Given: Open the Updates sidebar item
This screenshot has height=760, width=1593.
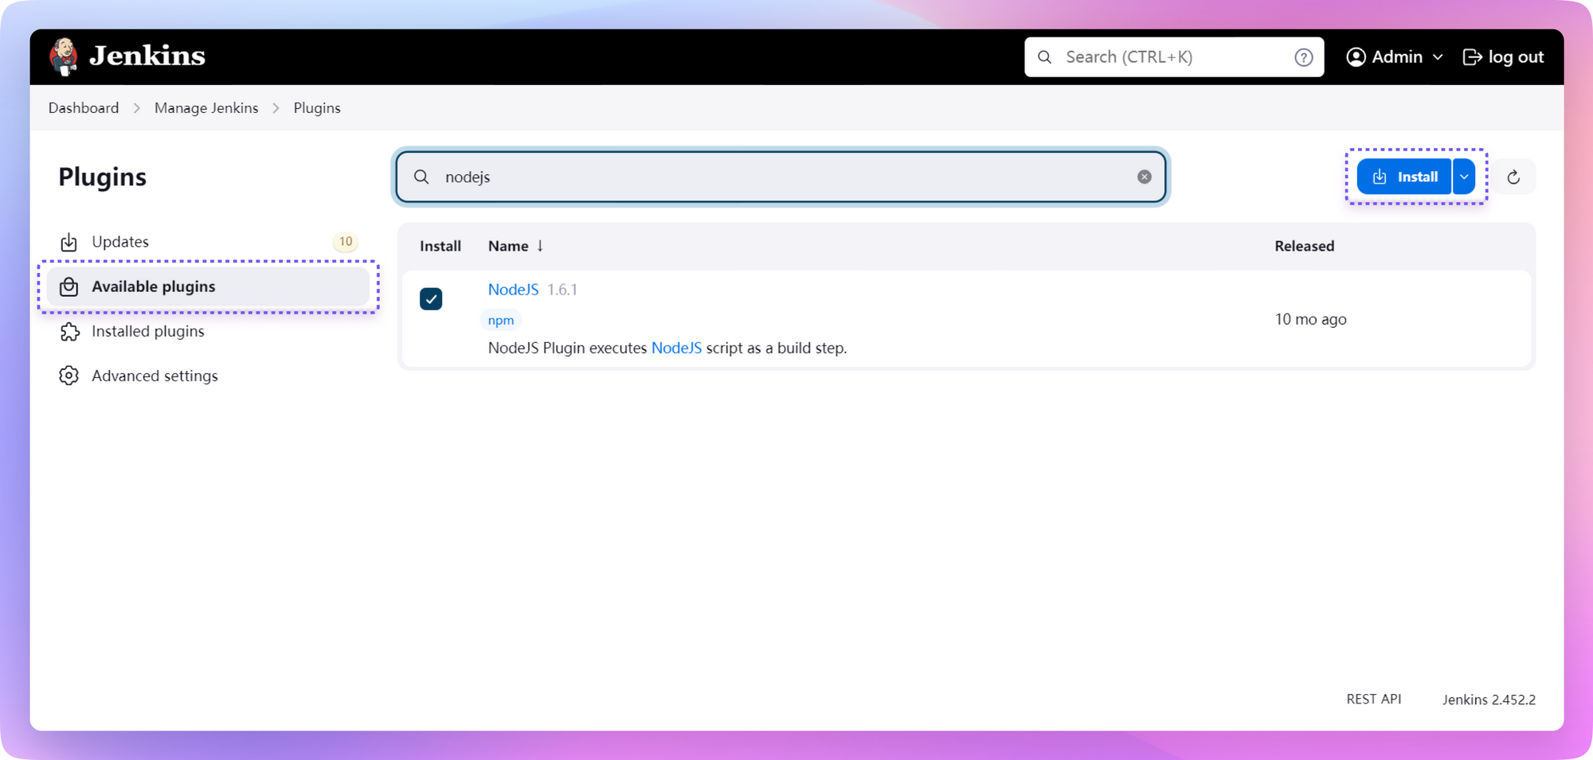Looking at the screenshot, I should tap(208, 242).
